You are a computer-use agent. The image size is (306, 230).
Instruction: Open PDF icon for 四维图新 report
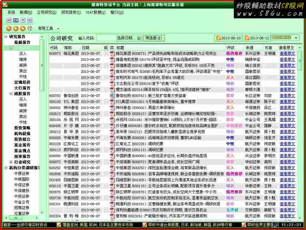point(112,180)
